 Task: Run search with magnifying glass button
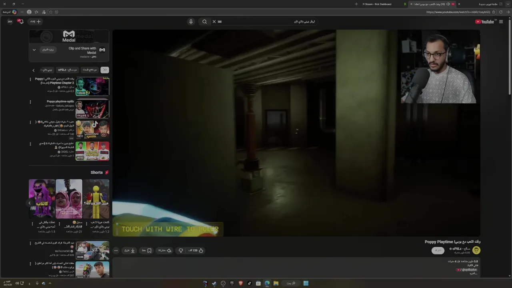(204, 22)
